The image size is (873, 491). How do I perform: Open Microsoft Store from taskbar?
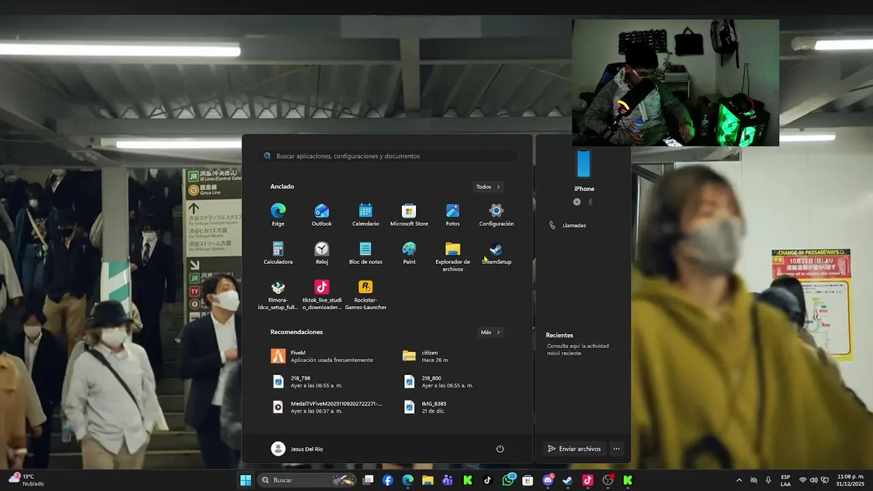pyautogui.click(x=527, y=480)
